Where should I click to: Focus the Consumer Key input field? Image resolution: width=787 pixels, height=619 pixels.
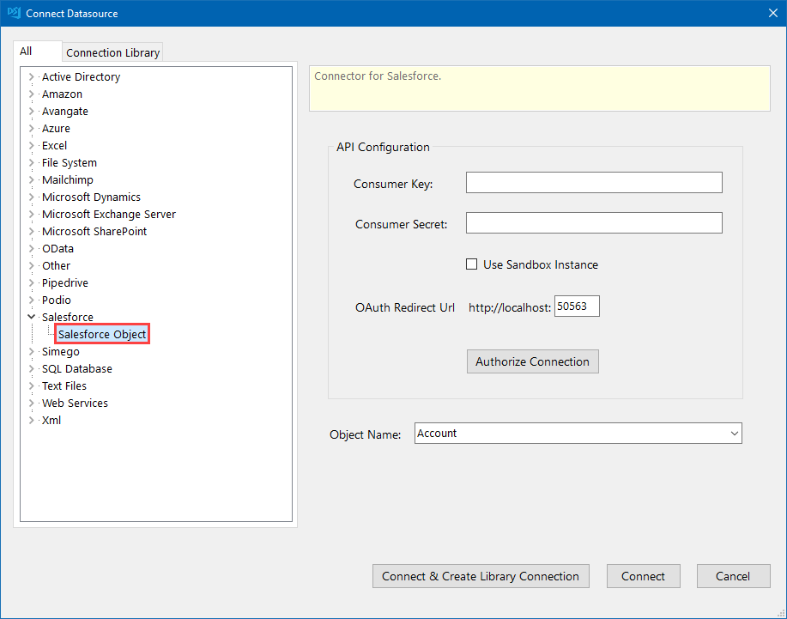(x=594, y=183)
